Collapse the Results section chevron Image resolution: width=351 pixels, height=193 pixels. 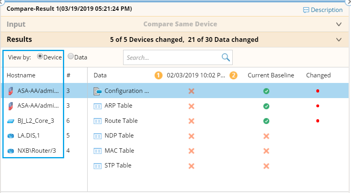[339, 39]
